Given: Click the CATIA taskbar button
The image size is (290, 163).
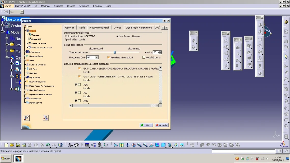Looking at the screenshot, I should coord(18,159).
